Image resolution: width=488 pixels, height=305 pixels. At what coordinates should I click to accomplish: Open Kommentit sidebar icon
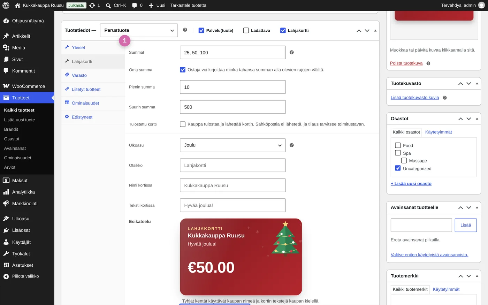(6, 71)
